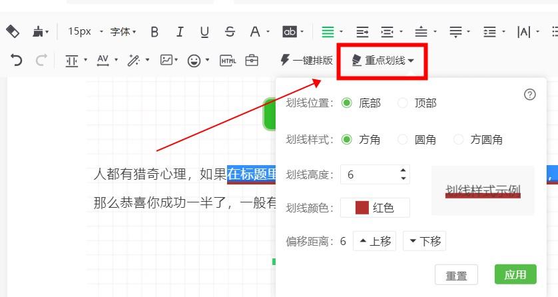Click the format painter brush icon
The width and height of the screenshot is (558, 297).
tap(38, 32)
